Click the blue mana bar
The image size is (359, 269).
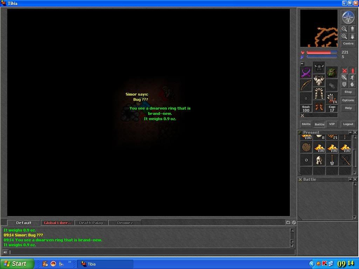pyautogui.click(x=322, y=57)
